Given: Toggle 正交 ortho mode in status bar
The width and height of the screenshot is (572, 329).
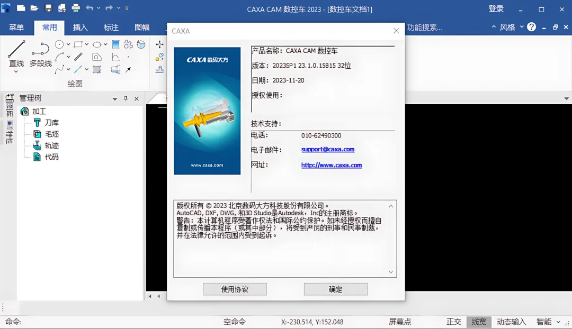Looking at the screenshot, I should [454, 322].
